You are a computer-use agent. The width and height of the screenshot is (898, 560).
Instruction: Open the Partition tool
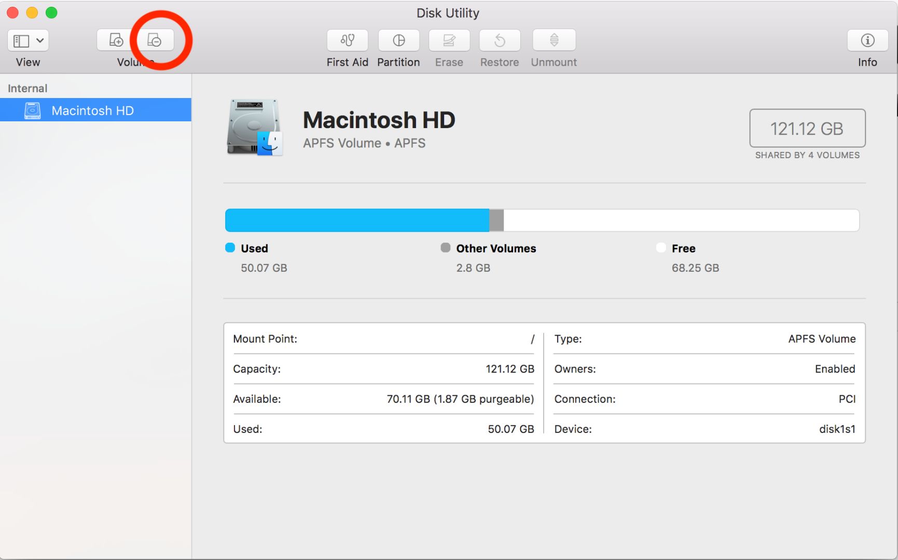[x=398, y=40]
